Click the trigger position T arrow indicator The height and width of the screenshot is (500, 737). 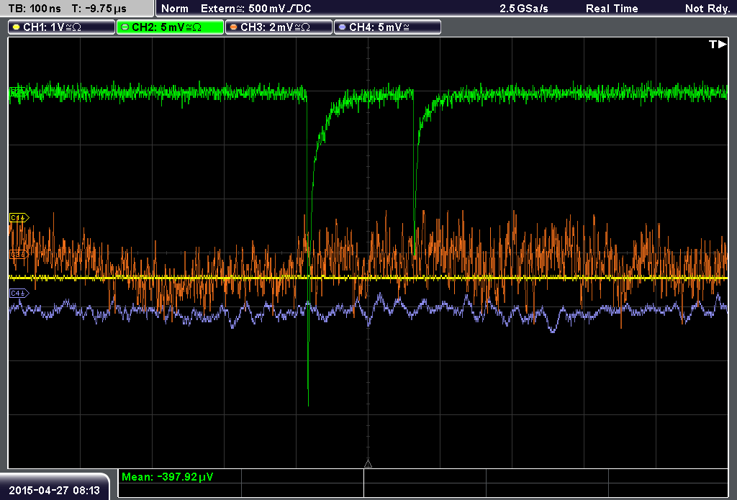pos(718,44)
